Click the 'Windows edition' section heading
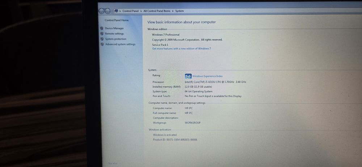The height and width of the screenshot is (167, 362). point(157,29)
